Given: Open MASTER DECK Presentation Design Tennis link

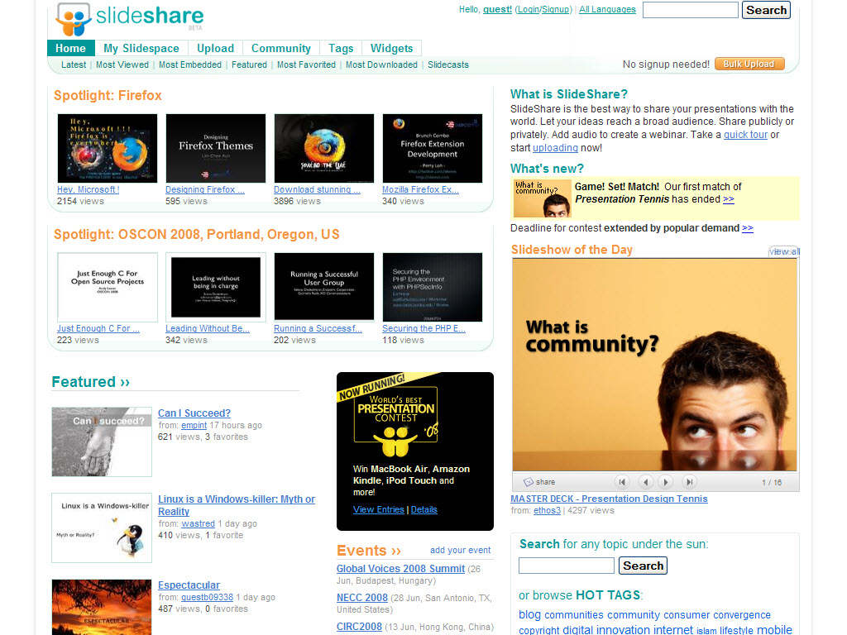Looking at the screenshot, I should coord(609,499).
